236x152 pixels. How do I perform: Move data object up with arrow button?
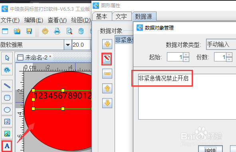pyautogui.click(x=107, y=88)
